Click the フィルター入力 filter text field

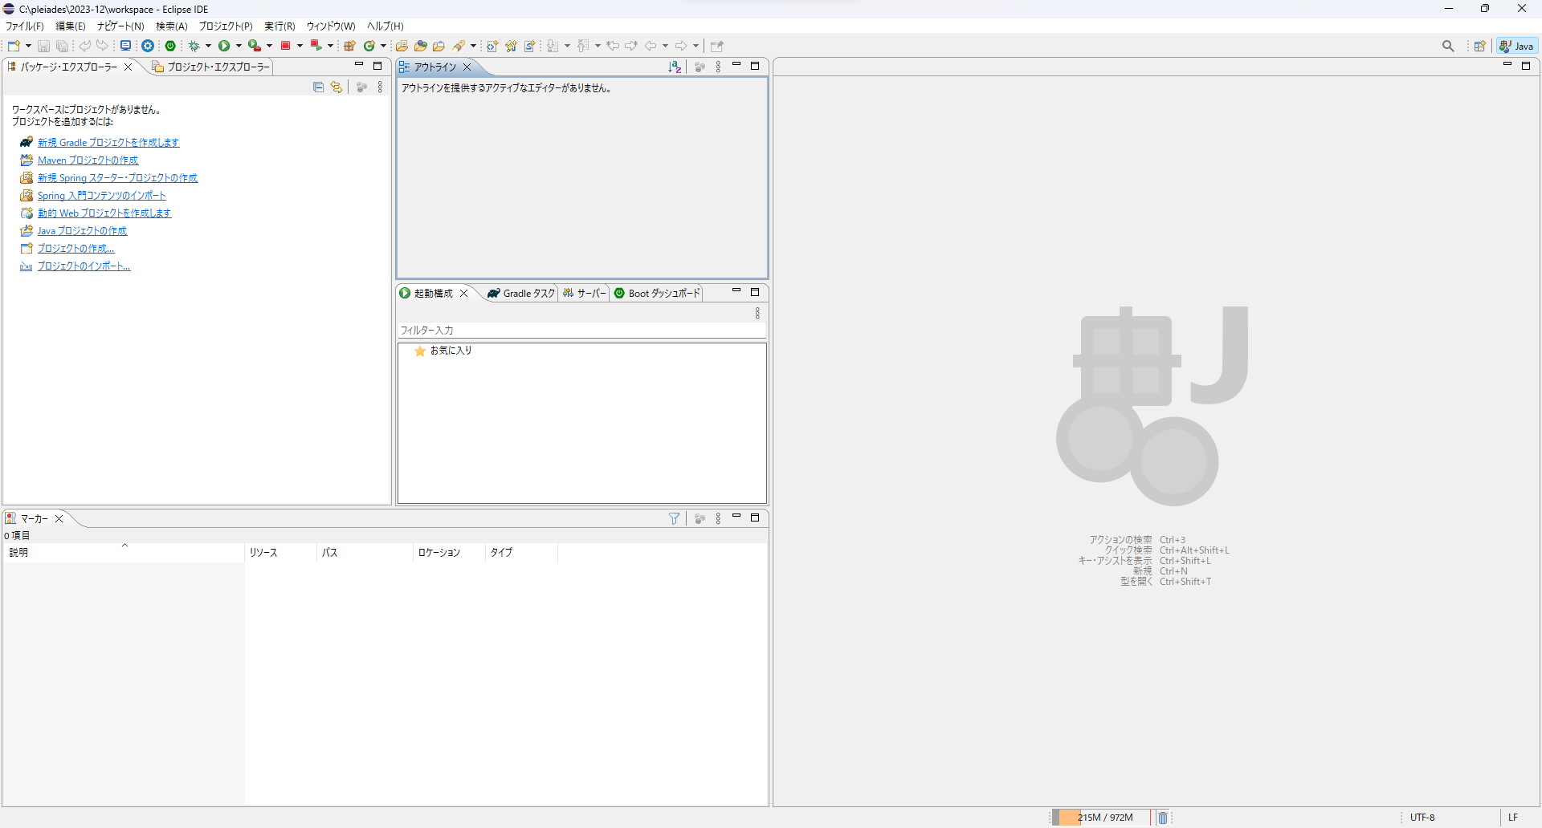click(578, 331)
